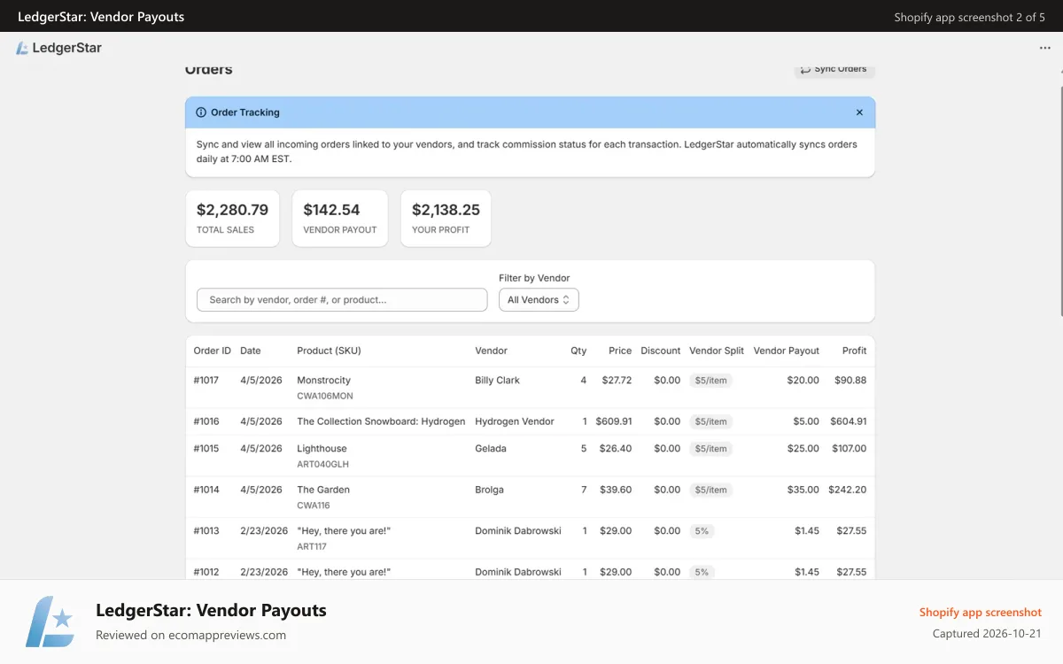The height and width of the screenshot is (664, 1063).
Task: Click the $609.91 price cell
Action: (x=614, y=421)
